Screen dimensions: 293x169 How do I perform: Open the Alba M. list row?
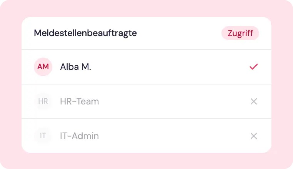coord(146,67)
